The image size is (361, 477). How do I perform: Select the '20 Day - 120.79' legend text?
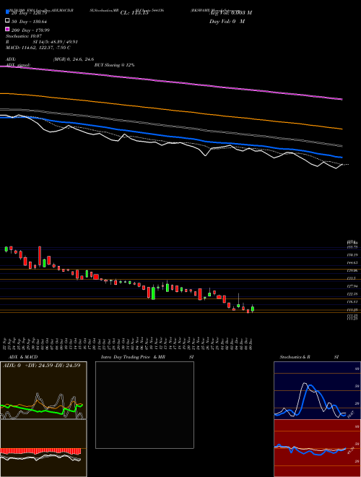(x=29, y=13)
